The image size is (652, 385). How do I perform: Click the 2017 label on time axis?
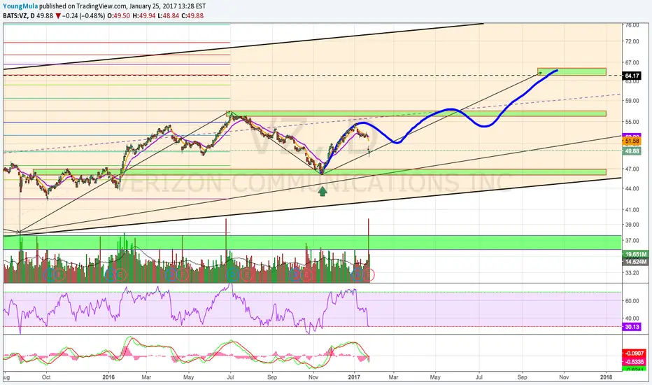tap(354, 377)
